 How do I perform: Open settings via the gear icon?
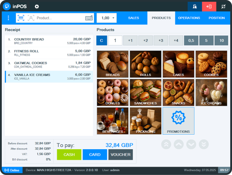click(37, 7)
